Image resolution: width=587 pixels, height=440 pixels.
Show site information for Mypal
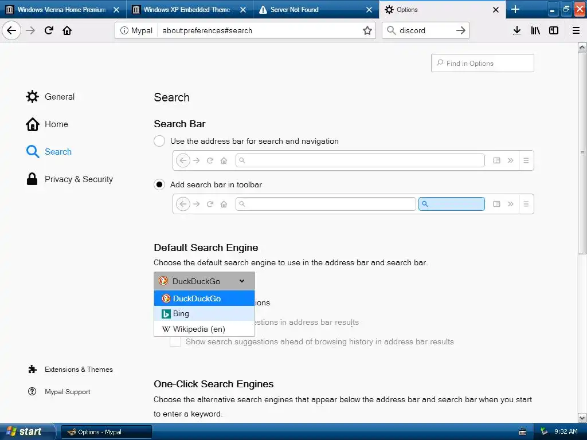pos(136,31)
